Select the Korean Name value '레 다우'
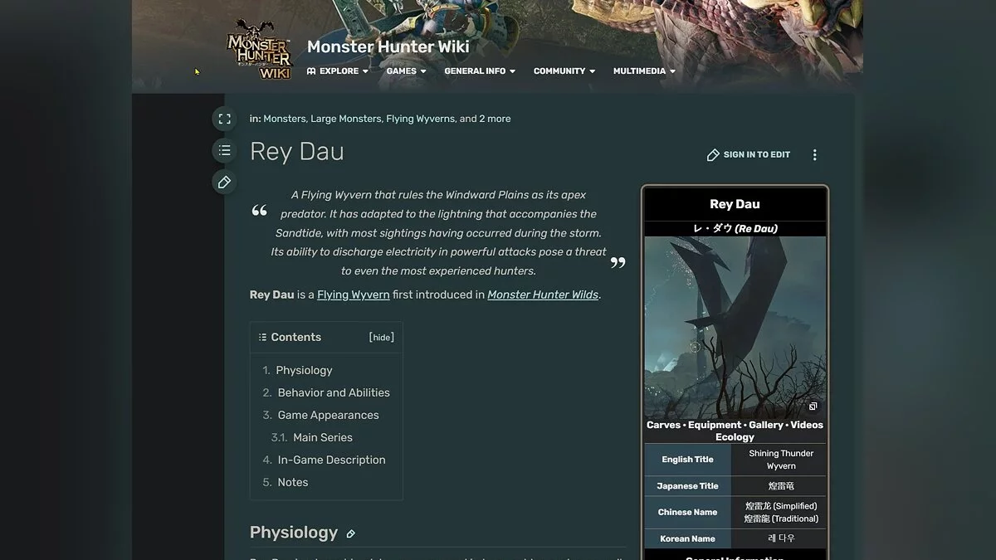The image size is (996, 560). click(781, 538)
